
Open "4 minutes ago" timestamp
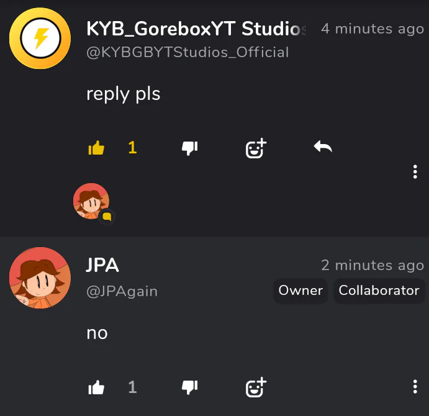click(x=373, y=29)
